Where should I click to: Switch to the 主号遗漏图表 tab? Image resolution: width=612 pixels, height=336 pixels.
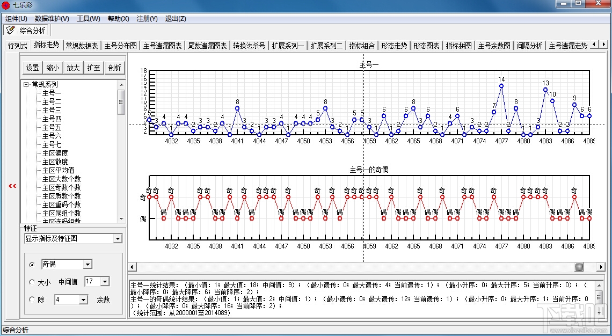tap(162, 46)
